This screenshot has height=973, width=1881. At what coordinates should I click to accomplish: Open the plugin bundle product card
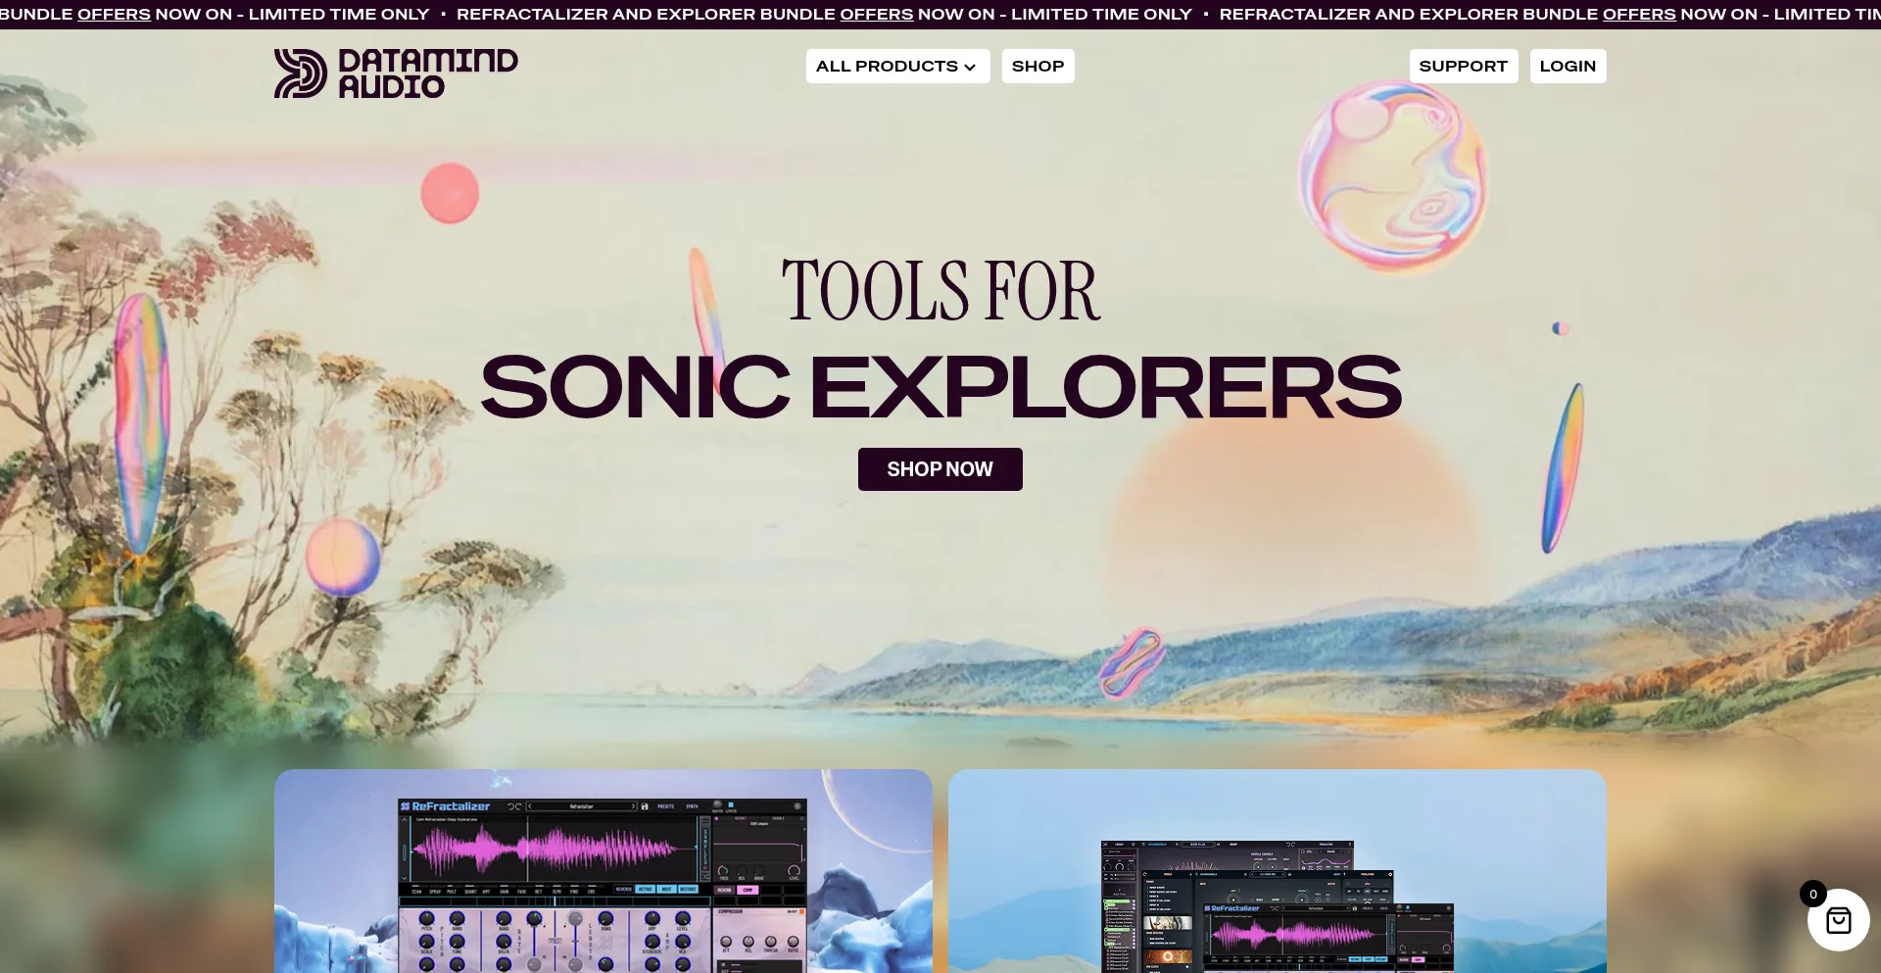click(1278, 871)
